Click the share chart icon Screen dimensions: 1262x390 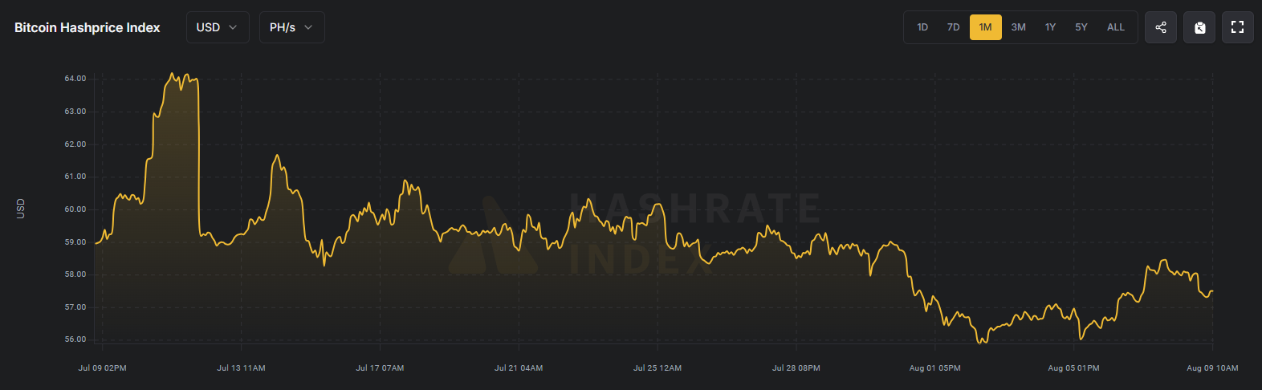(x=1161, y=27)
